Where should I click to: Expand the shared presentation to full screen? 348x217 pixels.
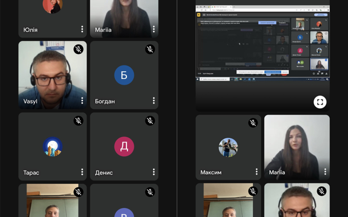tap(320, 102)
